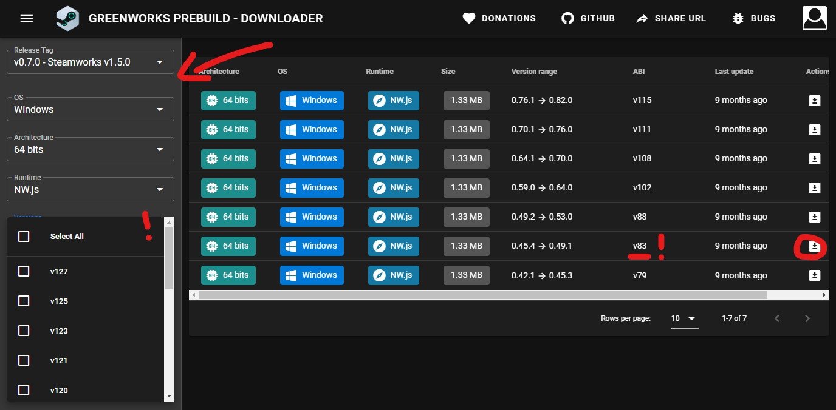Download the v108 ABI prebuild
Screen dimensions: 836x410
click(815, 159)
